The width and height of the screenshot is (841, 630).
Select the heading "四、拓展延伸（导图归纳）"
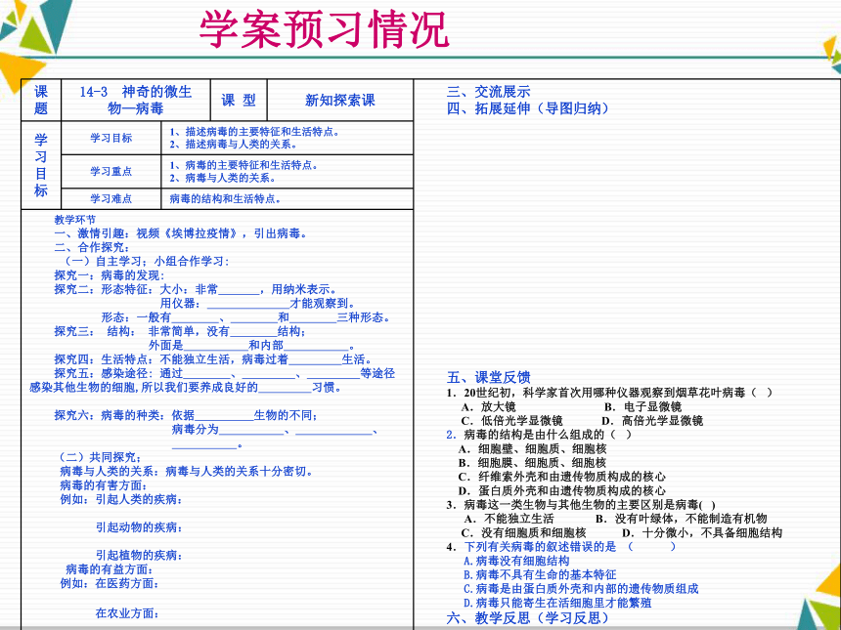pos(528,108)
